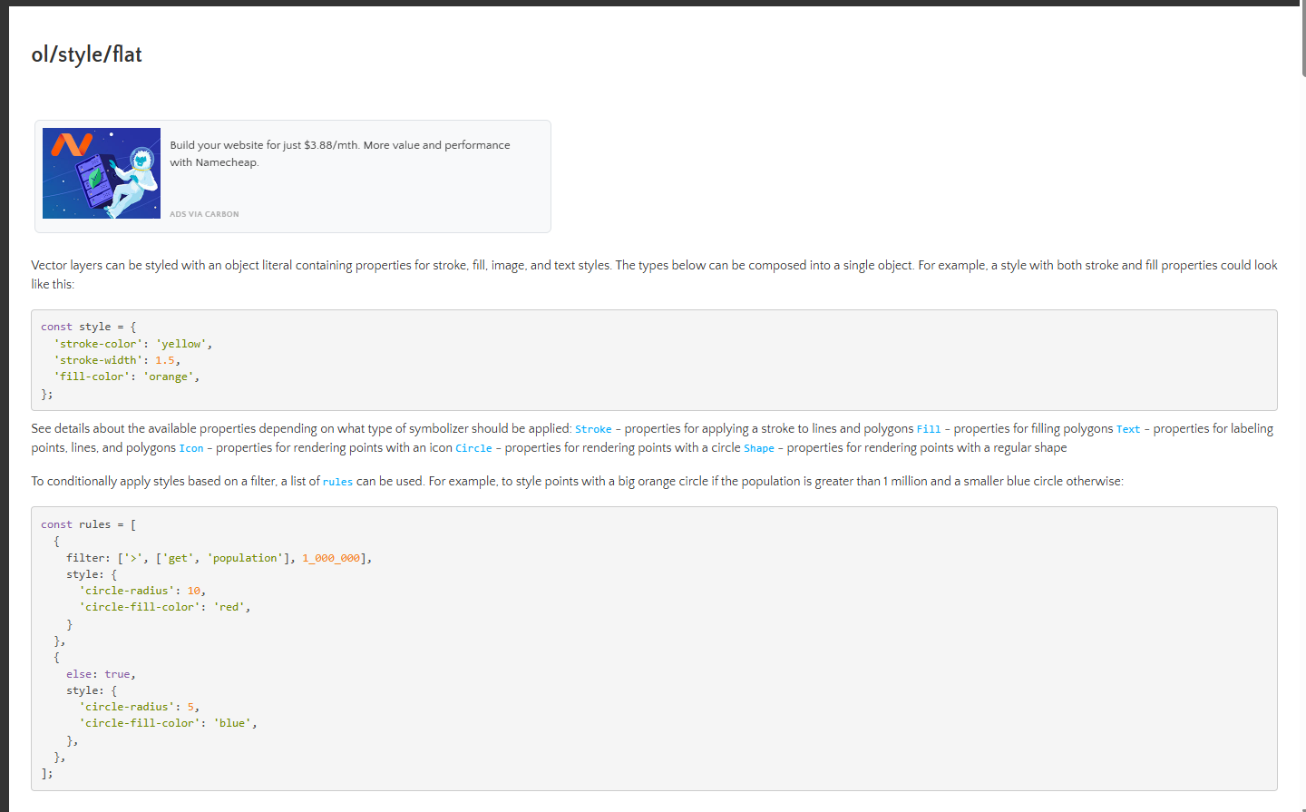Click the 'circle-fill-color': 'red' line

tap(164, 607)
